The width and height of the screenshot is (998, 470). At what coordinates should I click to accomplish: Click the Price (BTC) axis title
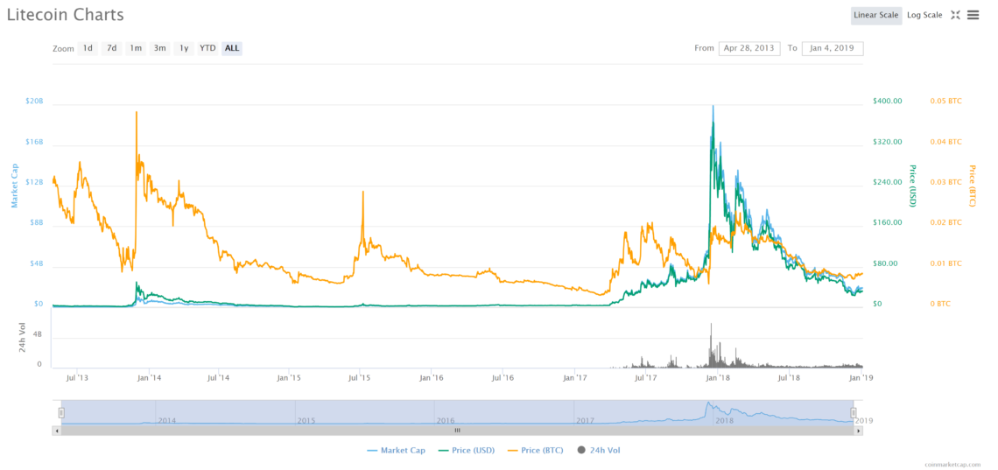pyautogui.click(x=973, y=185)
